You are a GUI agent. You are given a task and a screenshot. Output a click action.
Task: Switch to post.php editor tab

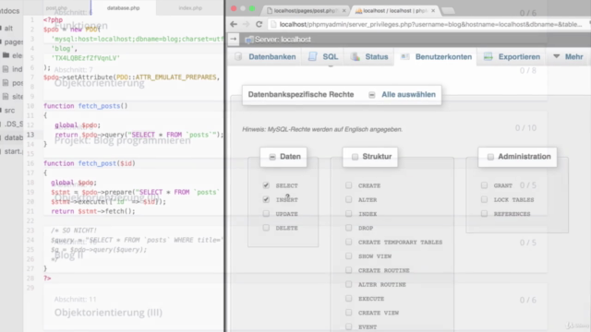56,8
